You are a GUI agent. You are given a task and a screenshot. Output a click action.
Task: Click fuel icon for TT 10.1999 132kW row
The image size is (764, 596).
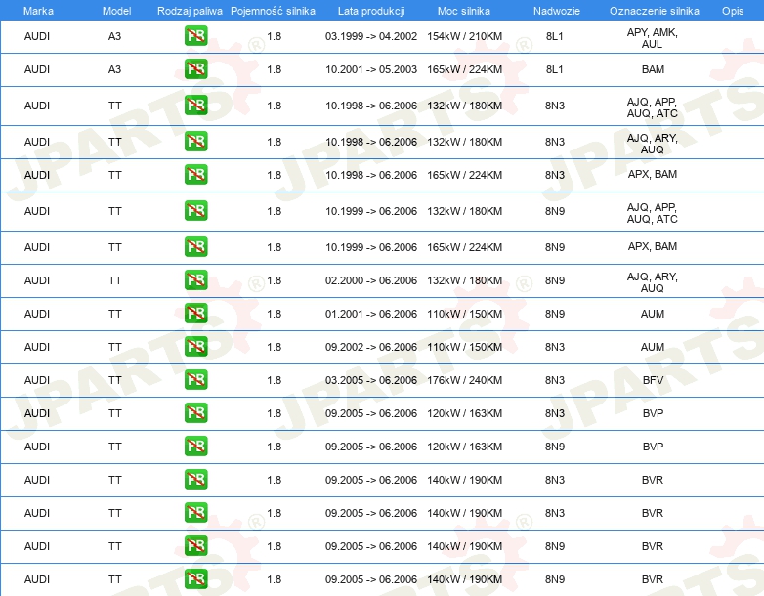pyautogui.click(x=195, y=210)
